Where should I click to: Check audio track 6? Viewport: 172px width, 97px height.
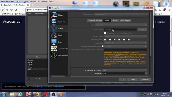click(x=129, y=40)
